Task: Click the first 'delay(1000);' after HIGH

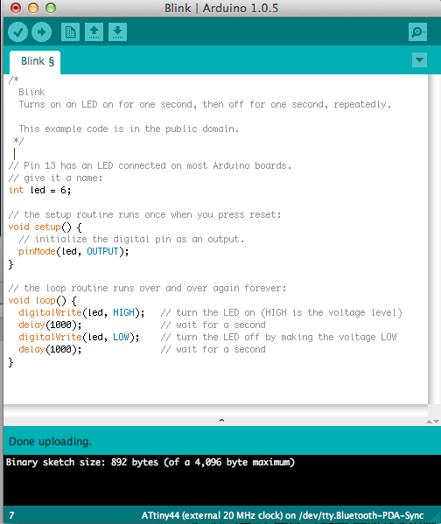Action: pyautogui.click(x=50, y=325)
